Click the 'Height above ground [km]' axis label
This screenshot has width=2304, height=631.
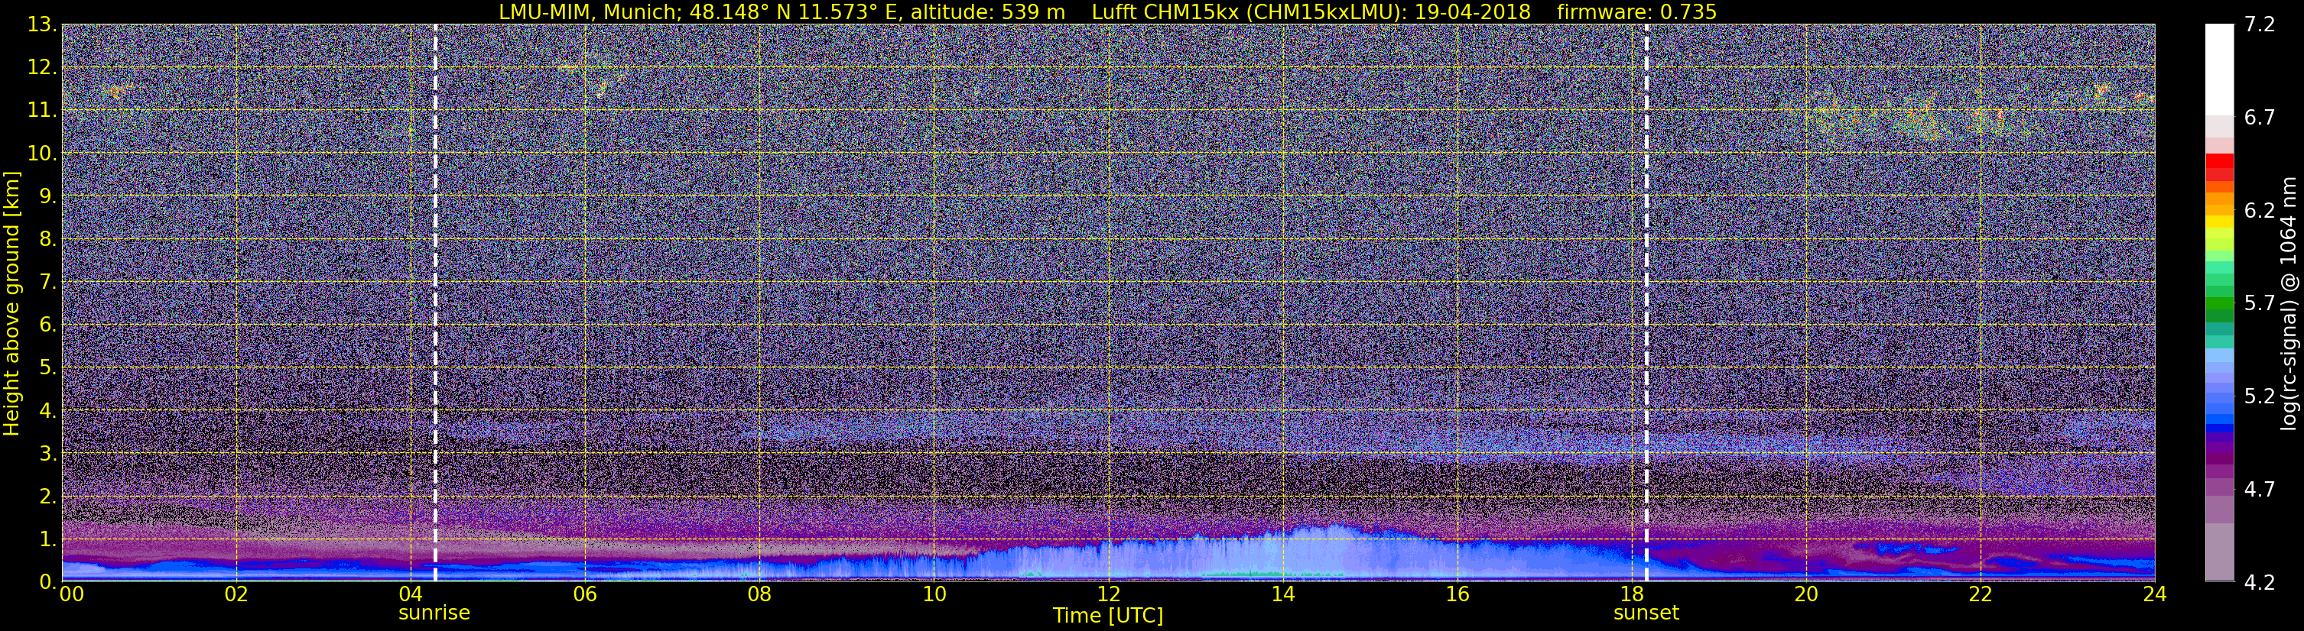(x=11, y=304)
